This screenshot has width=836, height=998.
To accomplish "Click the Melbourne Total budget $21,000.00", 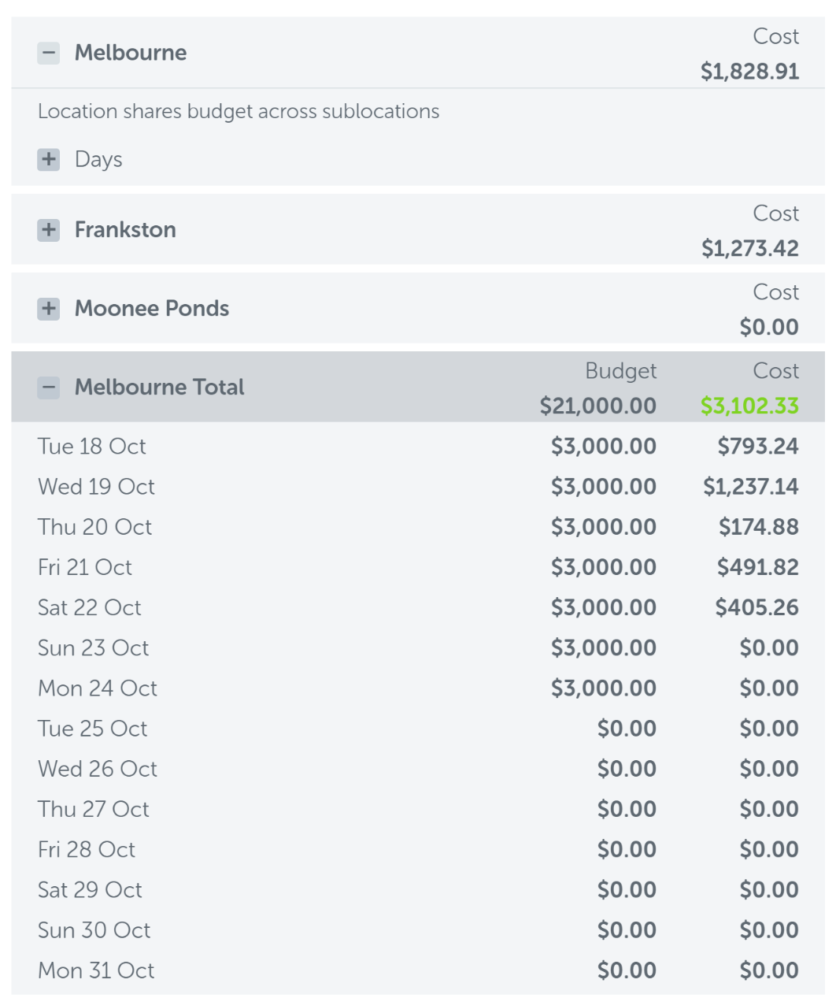I will coord(598,406).
